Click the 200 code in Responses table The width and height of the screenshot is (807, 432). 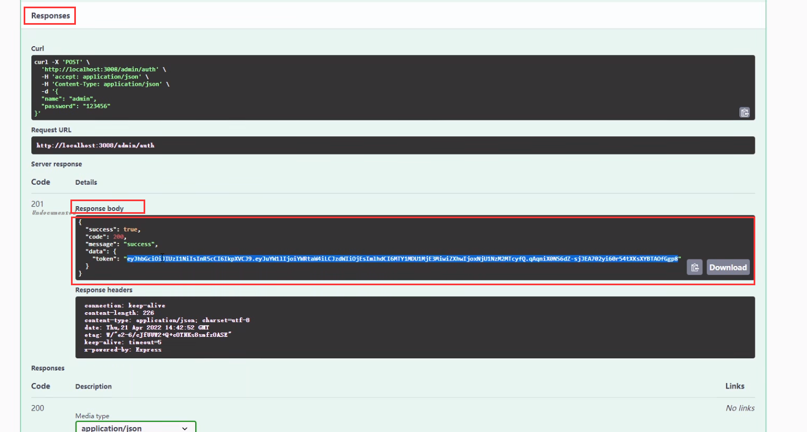tap(37, 408)
